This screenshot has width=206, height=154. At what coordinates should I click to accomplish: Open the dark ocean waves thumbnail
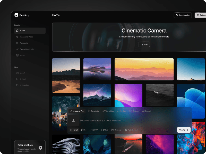click(x=160, y=95)
